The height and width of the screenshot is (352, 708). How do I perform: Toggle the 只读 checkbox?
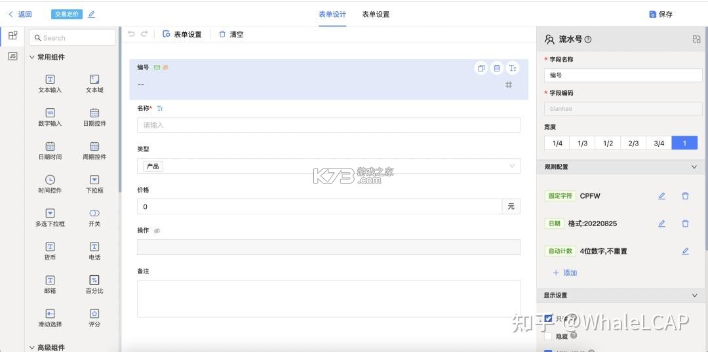[x=549, y=318]
